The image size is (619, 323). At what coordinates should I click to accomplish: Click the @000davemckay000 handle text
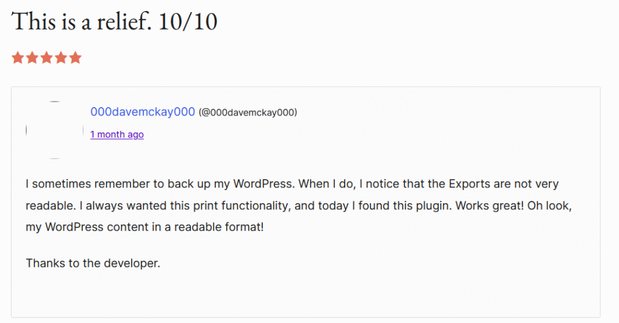248,113
